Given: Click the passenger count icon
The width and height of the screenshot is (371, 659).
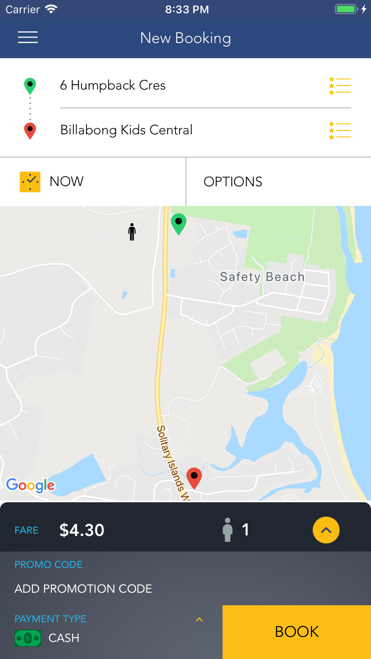Looking at the screenshot, I should tap(227, 530).
